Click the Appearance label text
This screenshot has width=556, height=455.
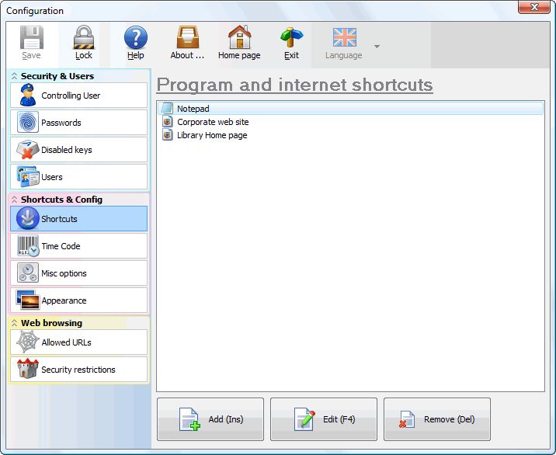64,300
